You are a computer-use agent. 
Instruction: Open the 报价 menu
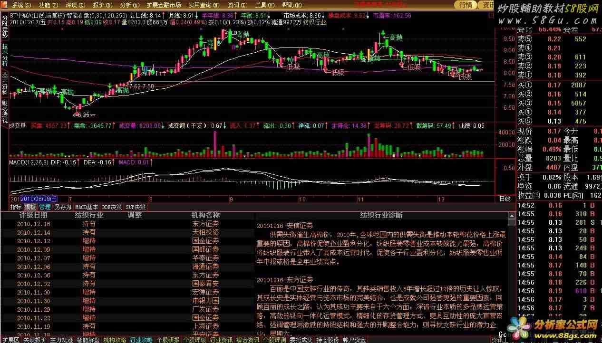(x=103, y=5)
